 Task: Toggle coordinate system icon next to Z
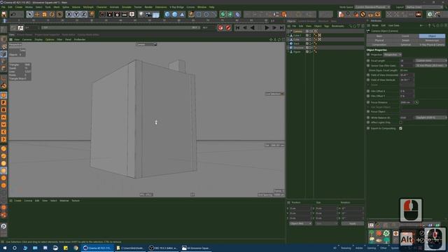tap(92, 14)
